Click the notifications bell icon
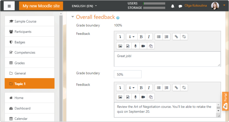Screen dimensions: 229x122 point(173,6)
